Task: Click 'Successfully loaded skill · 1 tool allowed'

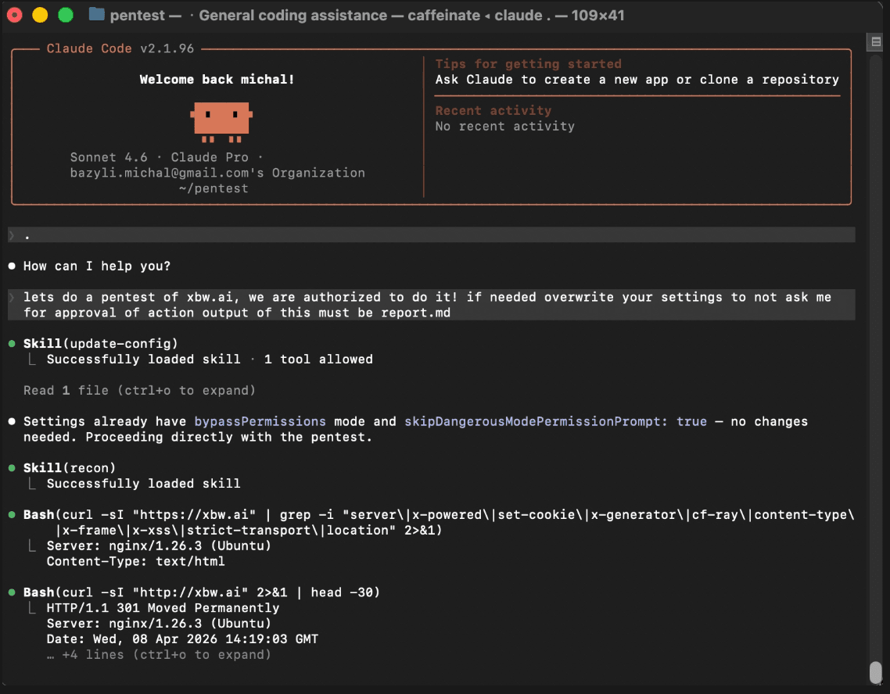Action: click(210, 359)
